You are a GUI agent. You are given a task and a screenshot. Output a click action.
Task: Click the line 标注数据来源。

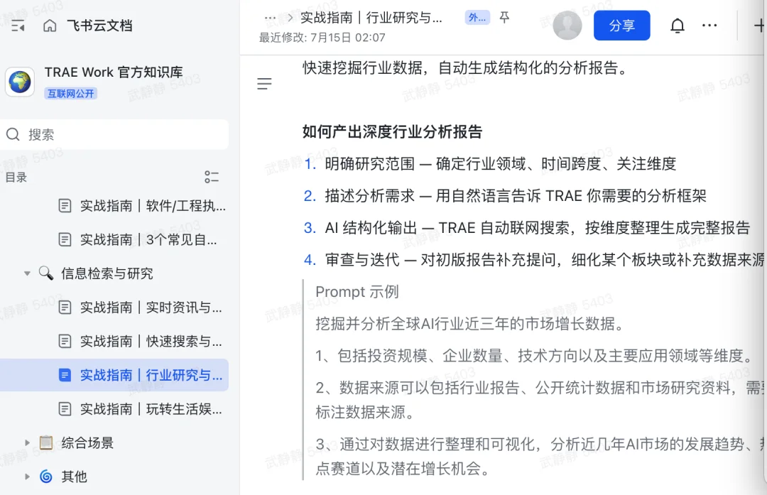click(366, 413)
